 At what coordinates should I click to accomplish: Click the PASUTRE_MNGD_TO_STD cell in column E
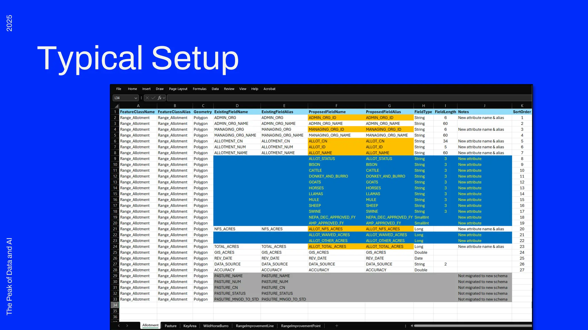click(x=284, y=299)
